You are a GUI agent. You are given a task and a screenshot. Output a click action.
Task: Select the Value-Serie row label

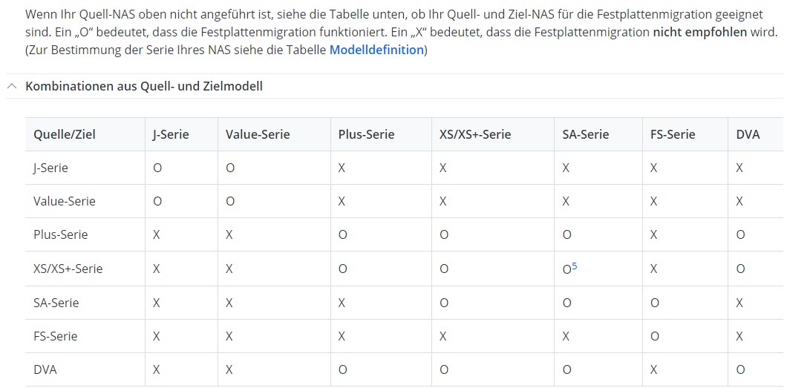point(65,201)
